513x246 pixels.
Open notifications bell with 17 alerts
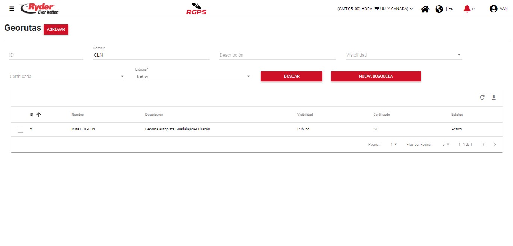coord(467,9)
